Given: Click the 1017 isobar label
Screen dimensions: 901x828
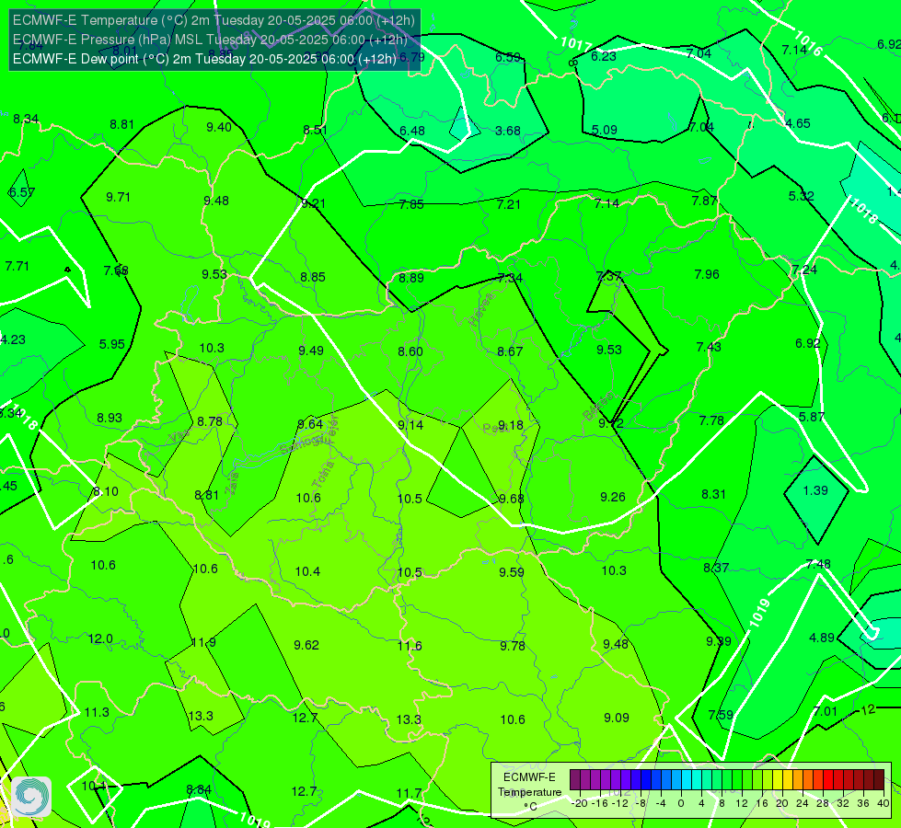Looking at the screenshot, I should 575,43.
